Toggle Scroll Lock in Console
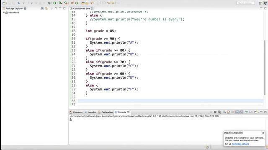Viewport: 268px width, 150px height. point(229,112)
